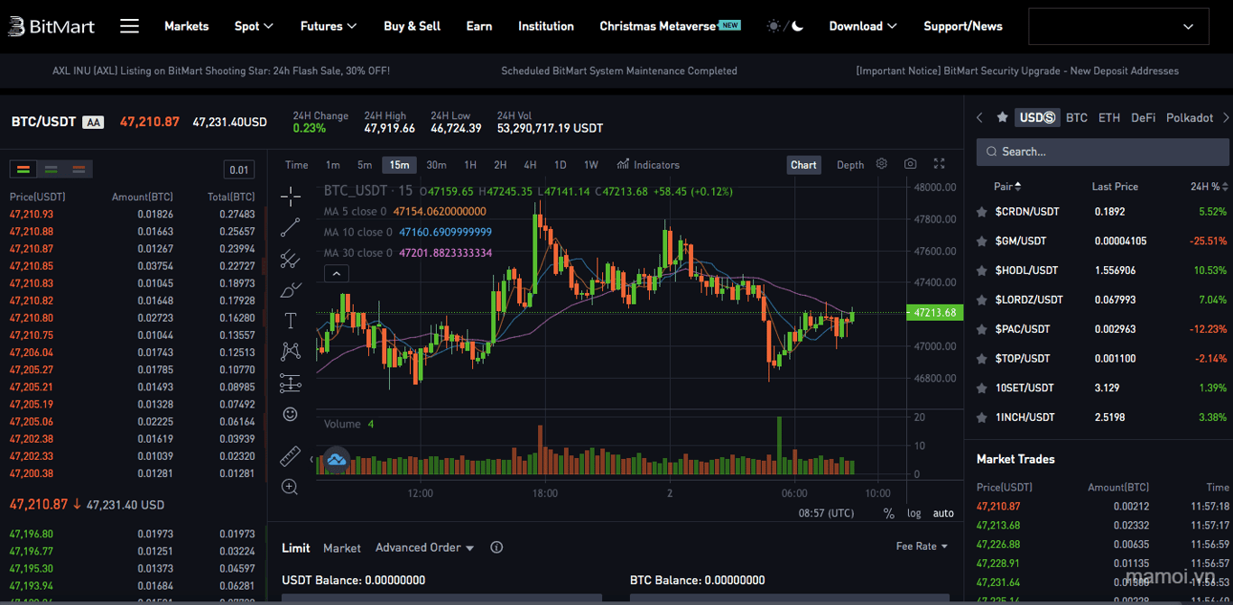
Task: Open the Indicators menu
Action: click(x=648, y=165)
